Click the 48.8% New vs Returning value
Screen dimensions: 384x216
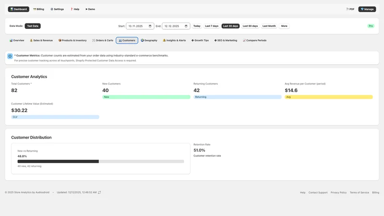[22, 156]
